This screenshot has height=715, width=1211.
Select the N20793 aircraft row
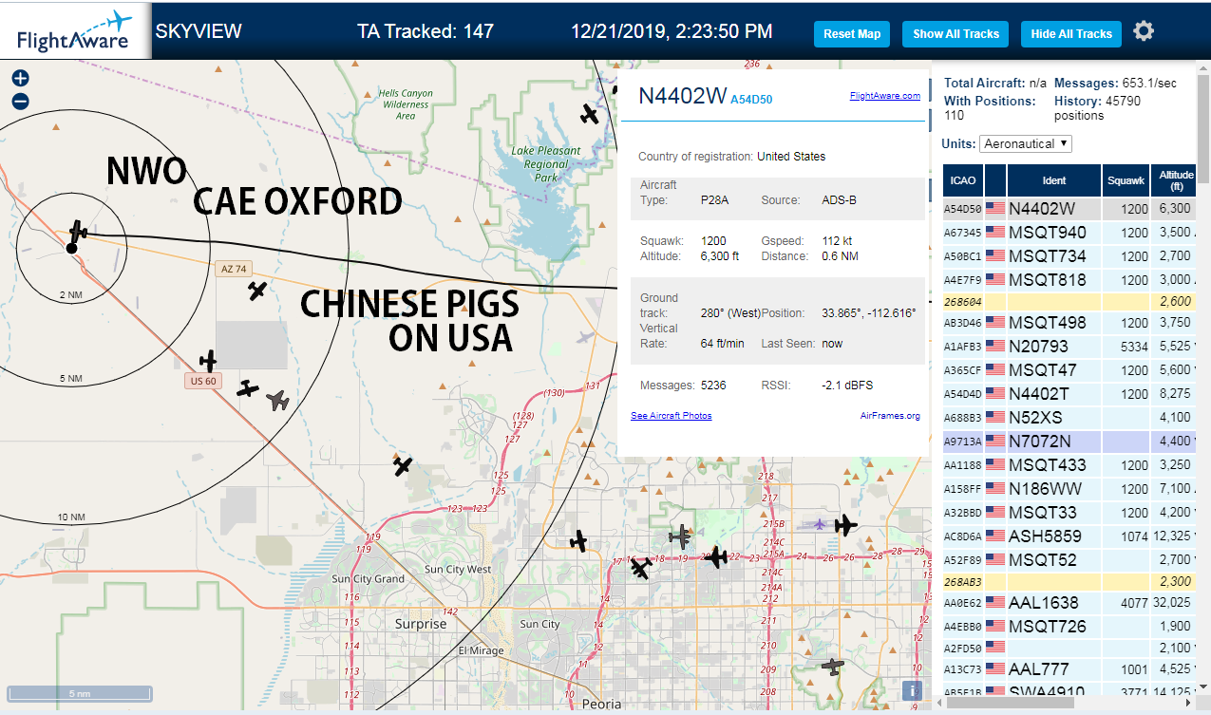point(1069,347)
